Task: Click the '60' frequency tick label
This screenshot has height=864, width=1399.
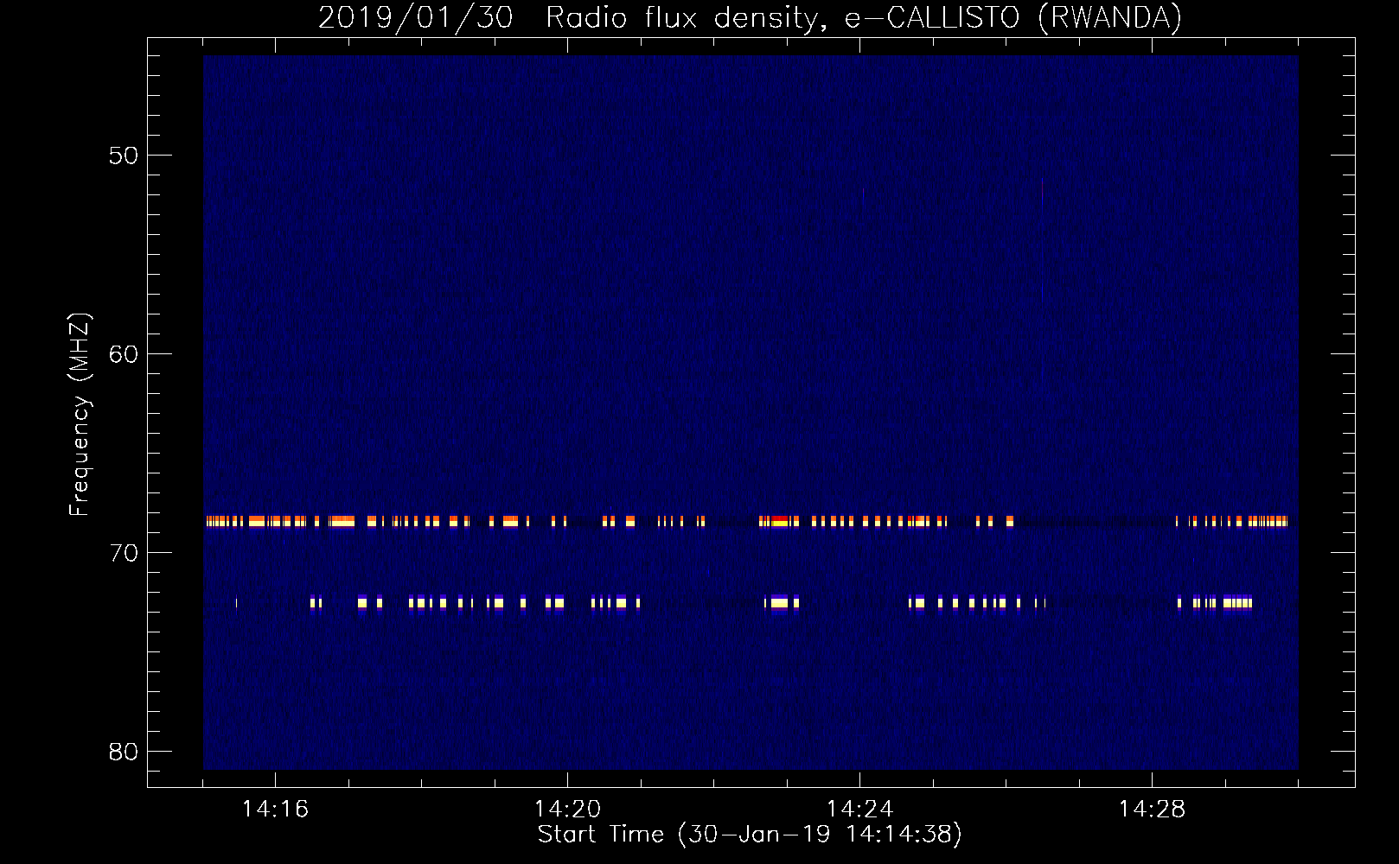Action: click(124, 354)
